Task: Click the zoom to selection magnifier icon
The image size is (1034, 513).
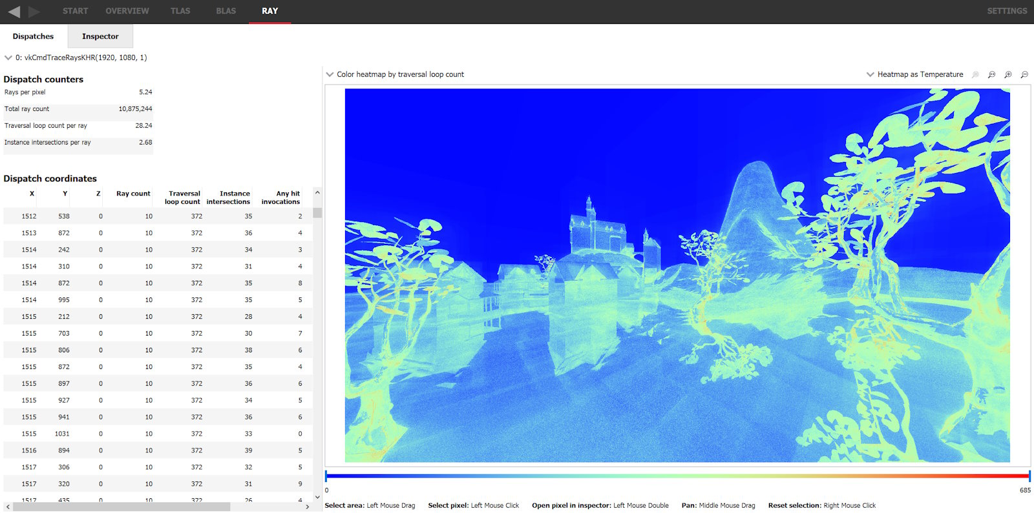Action: [x=975, y=75]
